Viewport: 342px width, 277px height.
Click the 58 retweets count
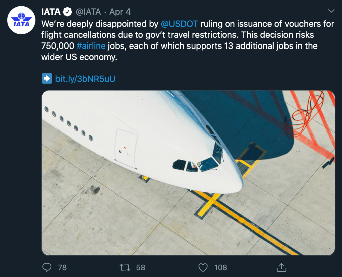[x=141, y=267]
